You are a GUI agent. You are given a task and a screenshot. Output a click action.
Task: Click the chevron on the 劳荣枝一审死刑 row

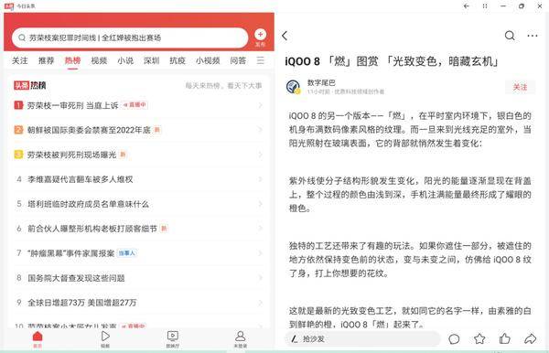pyautogui.click(x=260, y=105)
